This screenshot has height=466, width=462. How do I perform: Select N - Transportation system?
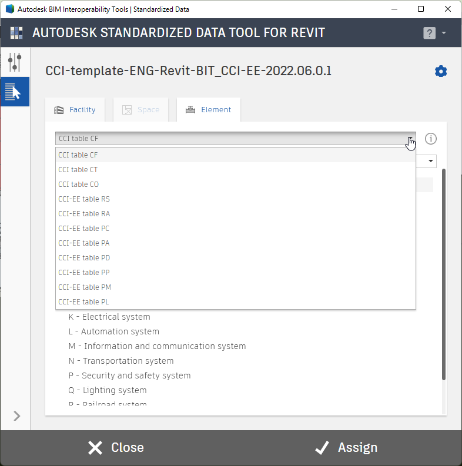click(x=121, y=361)
